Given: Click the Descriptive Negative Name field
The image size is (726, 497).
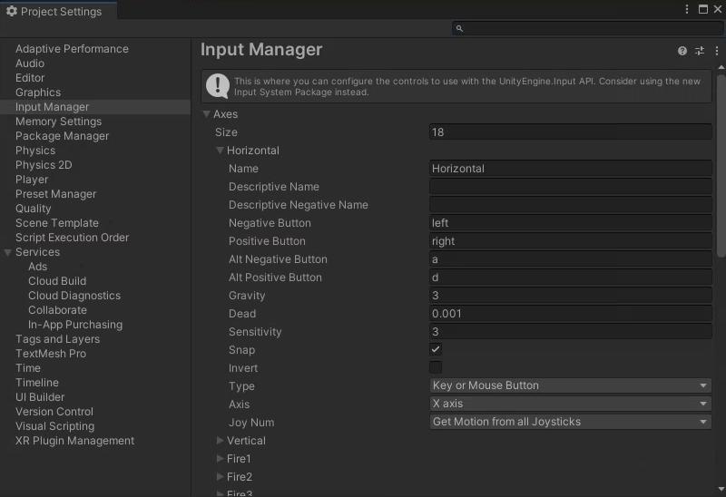Looking at the screenshot, I should [571, 205].
